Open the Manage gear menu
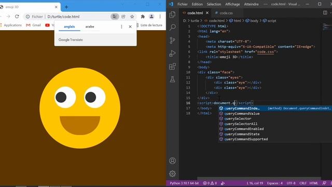Screen dimensions: 332x187 (172, 173)
